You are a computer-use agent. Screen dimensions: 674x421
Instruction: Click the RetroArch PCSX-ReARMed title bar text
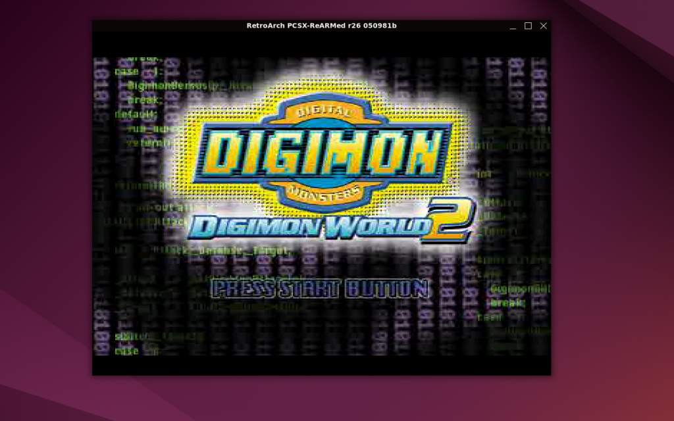pyautogui.click(x=321, y=26)
